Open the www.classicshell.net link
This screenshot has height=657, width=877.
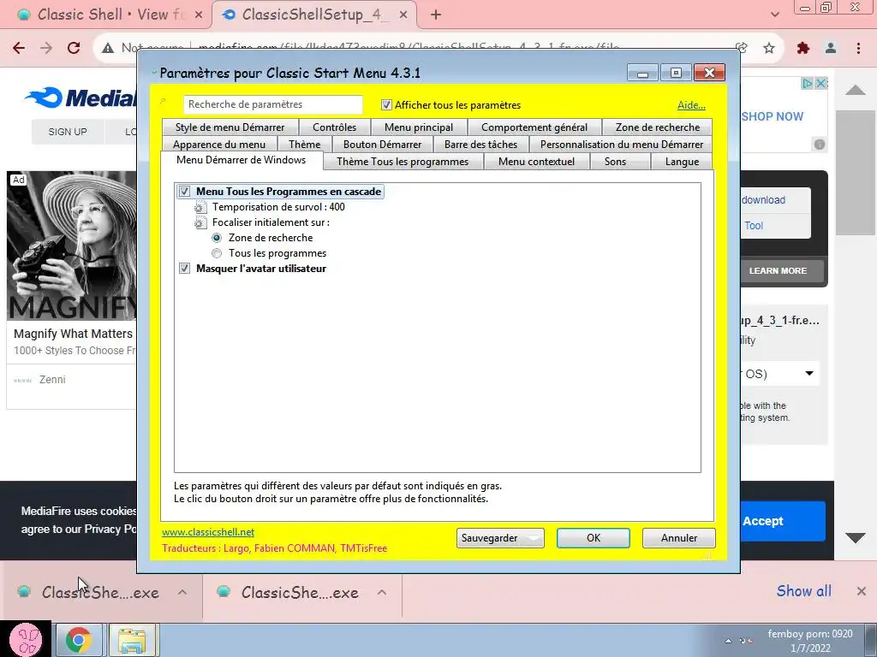pyautogui.click(x=208, y=532)
